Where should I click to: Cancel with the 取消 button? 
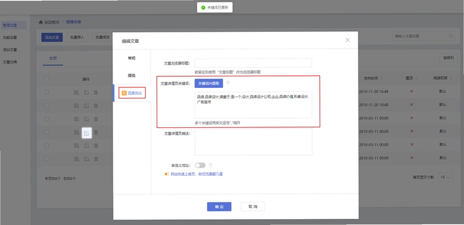tap(253, 206)
